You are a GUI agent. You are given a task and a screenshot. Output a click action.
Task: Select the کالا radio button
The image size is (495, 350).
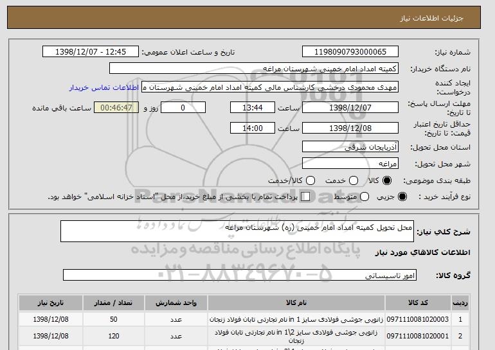[x=384, y=180]
